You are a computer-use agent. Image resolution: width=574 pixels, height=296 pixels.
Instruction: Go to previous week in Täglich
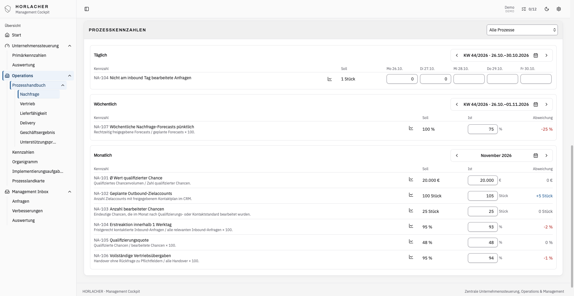(457, 55)
